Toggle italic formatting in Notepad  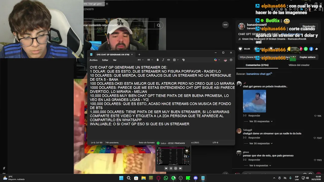tap(163, 60)
